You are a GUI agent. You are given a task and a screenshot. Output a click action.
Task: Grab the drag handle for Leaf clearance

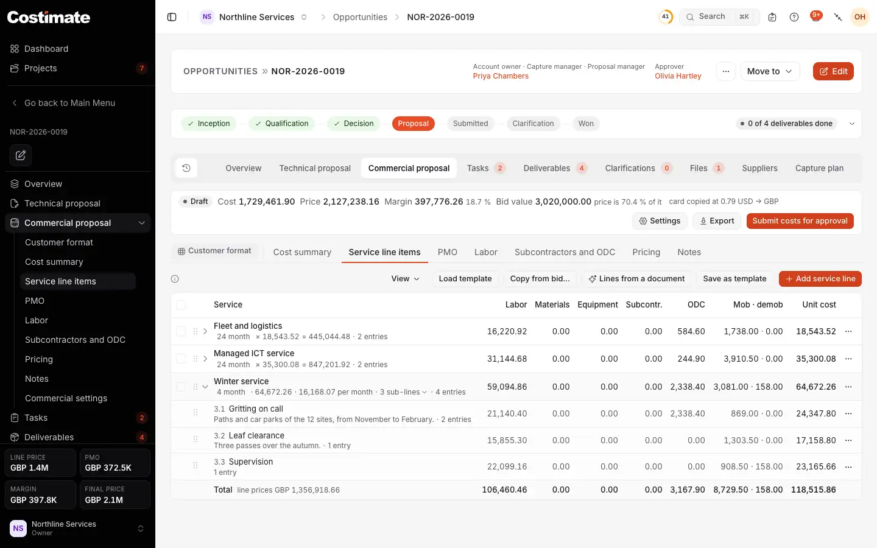click(195, 439)
